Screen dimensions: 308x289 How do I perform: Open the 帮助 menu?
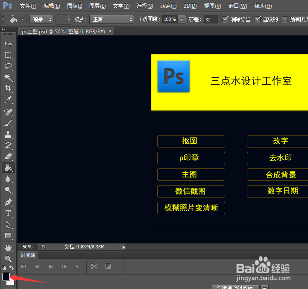(263, 6)
